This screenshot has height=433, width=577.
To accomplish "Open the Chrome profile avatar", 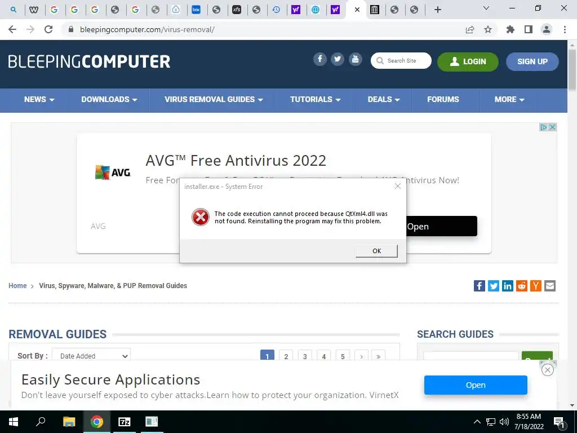I will (547, 29).
